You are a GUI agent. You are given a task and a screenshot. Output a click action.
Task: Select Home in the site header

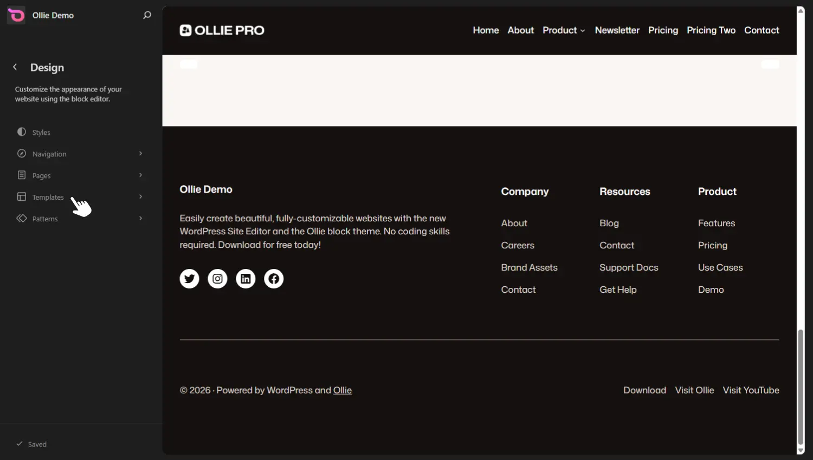tap(486, 30)
